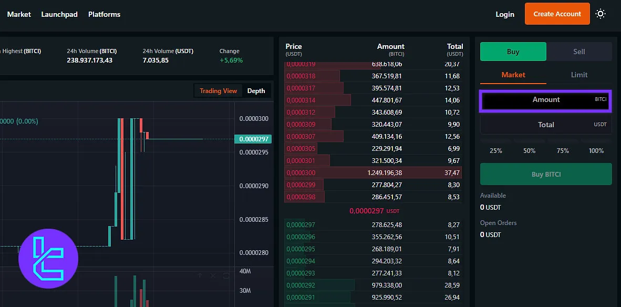Open the Launchpad menu
Screen dimensions: 621x307
tap(59, 14)
